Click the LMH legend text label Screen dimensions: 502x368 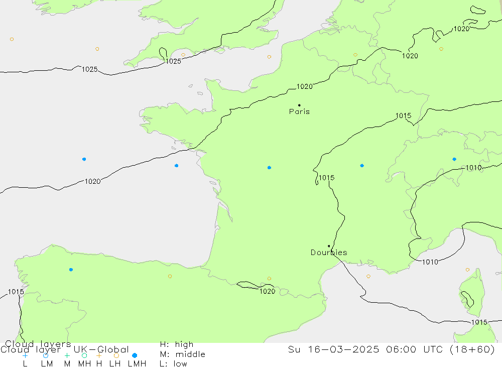137,364
